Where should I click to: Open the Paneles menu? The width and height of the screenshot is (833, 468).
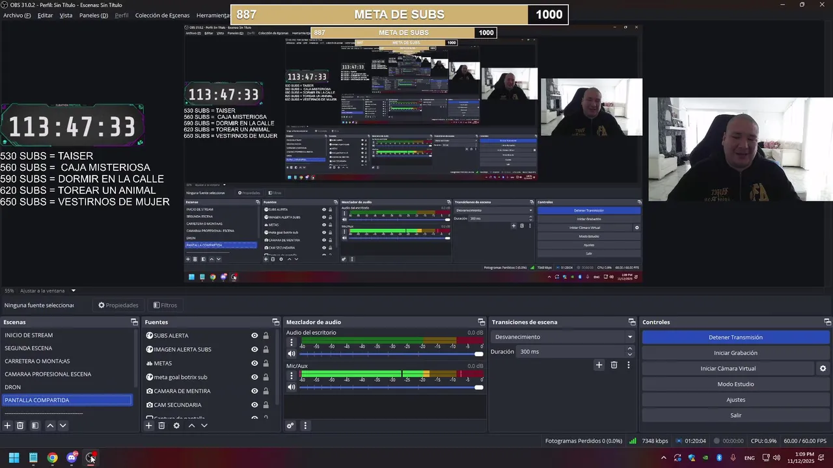pos(93,15)
